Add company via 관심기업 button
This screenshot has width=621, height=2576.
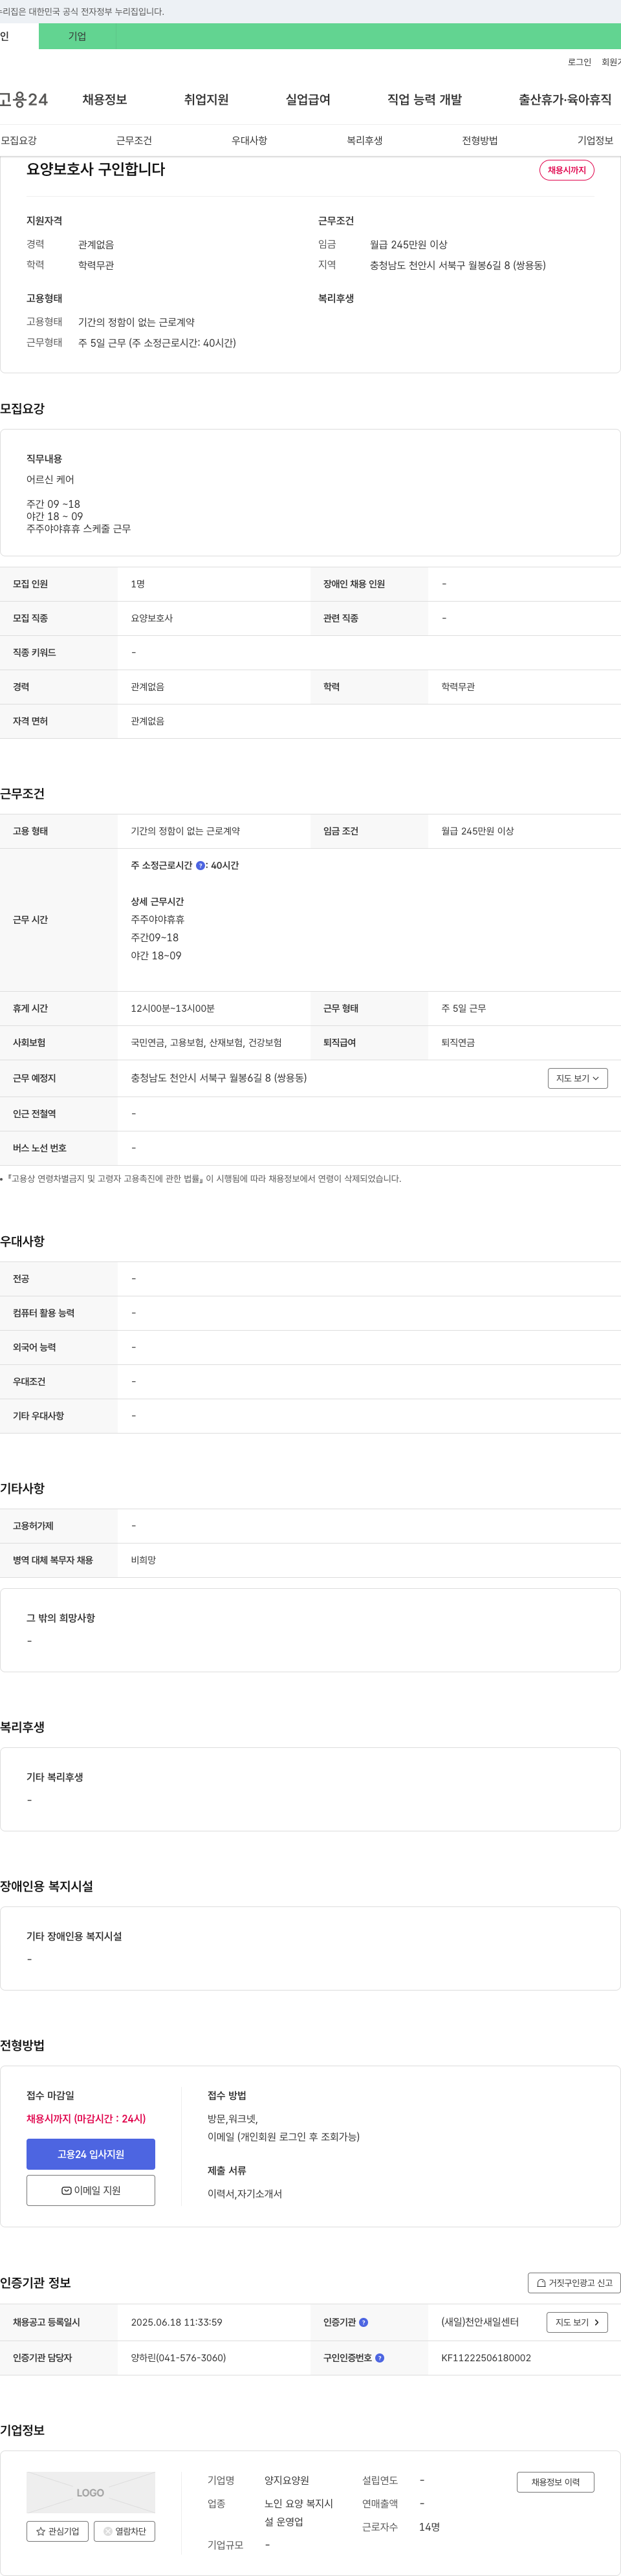coord(58,2531)
